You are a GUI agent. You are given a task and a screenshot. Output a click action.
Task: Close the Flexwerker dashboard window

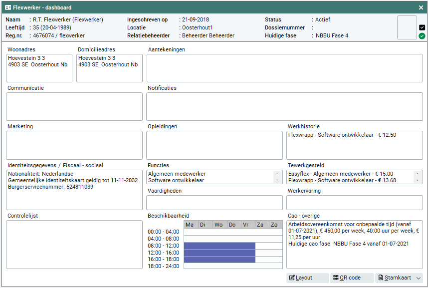[421, 7]
